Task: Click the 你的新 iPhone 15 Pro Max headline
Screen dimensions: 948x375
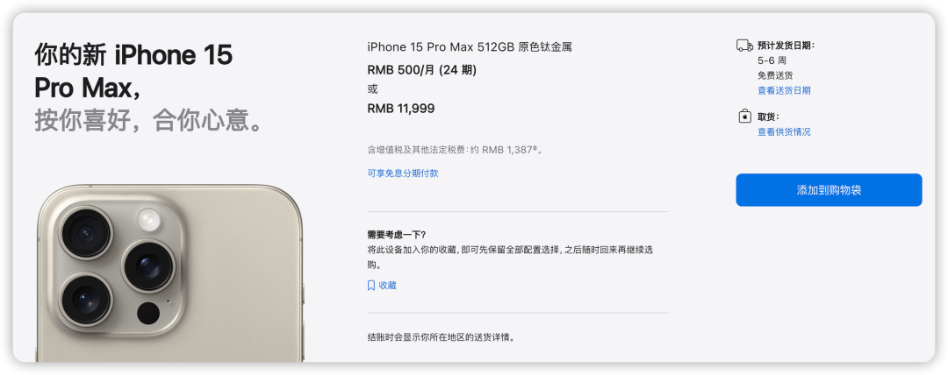Action: (x=133, y=72)
